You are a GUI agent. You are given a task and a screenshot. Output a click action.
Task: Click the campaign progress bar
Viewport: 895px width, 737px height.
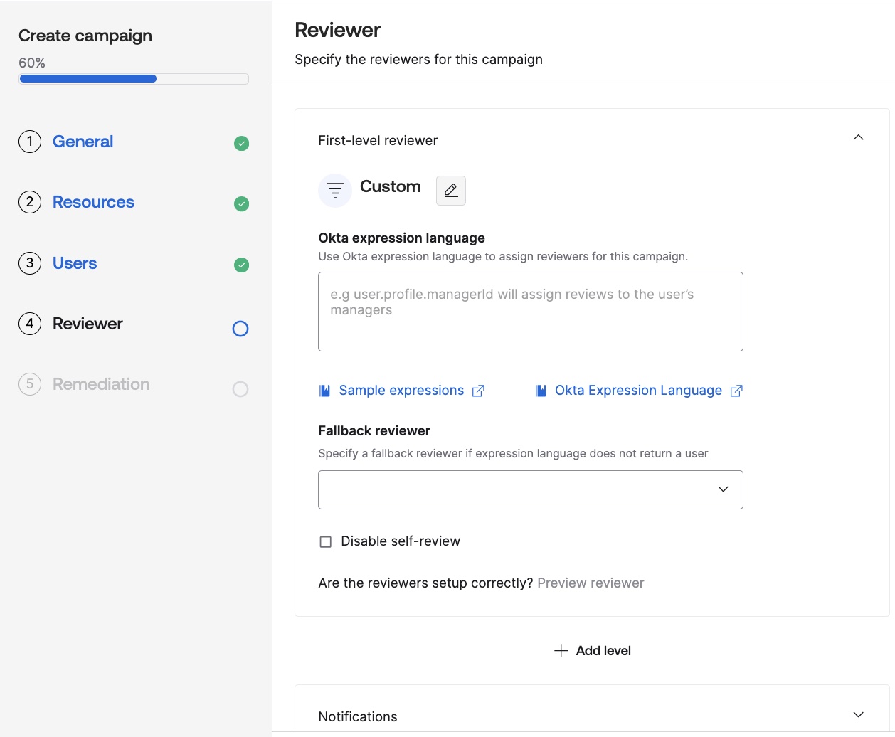[x=134, y=79]
